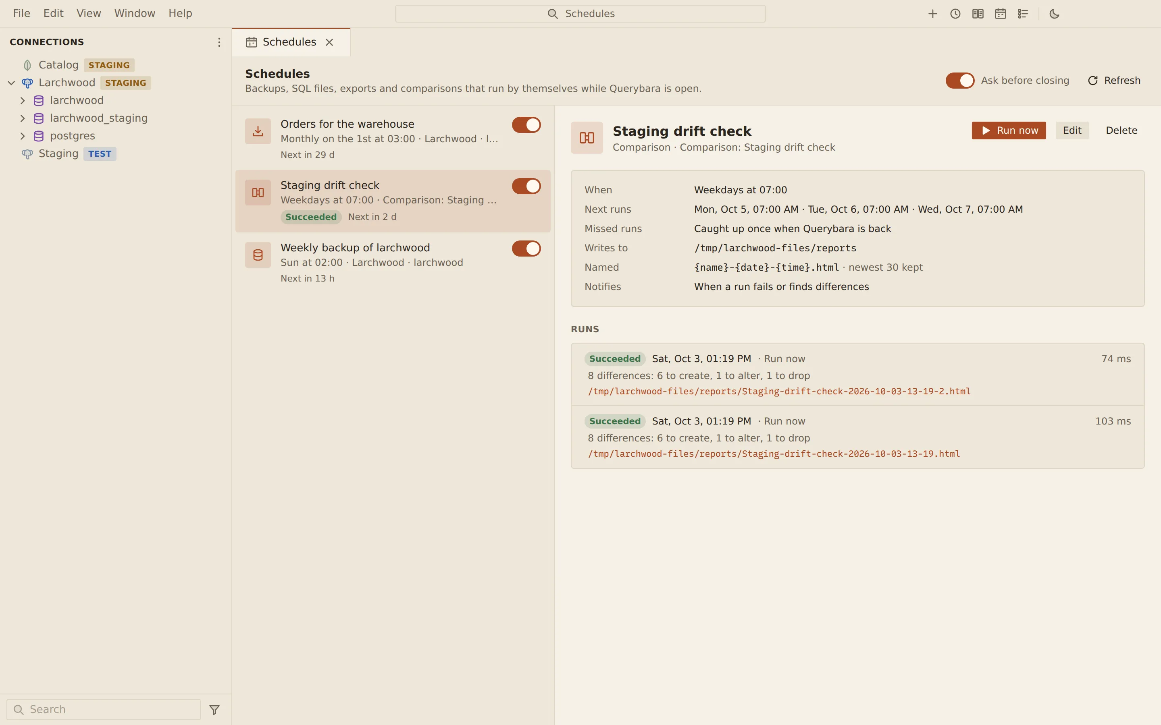Image resolution: width=1161 pixels, height=725 pixels.
Task: Click the postgres database icon
Action: click(39, 136)
